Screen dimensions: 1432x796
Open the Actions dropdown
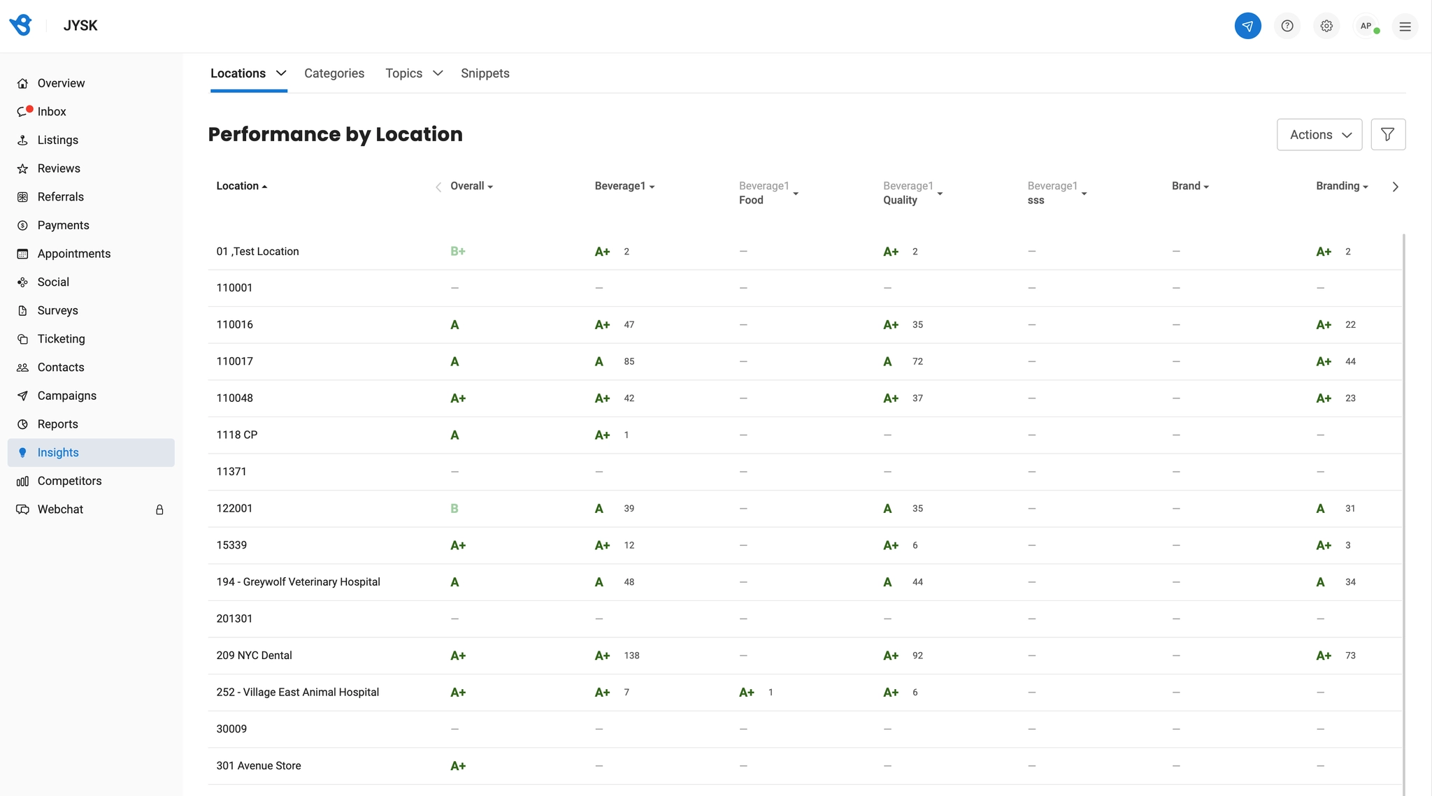(x=1319, y=134)
